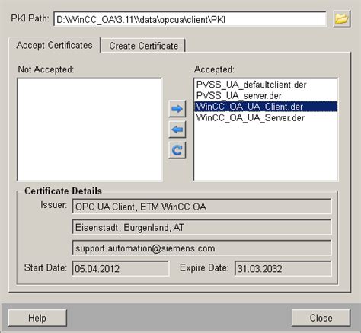The height and width of the screenshot is (333, 361).
Task: Click the Eisenstadt, Burgenland, AT field
Action: (x=202, y=227)
